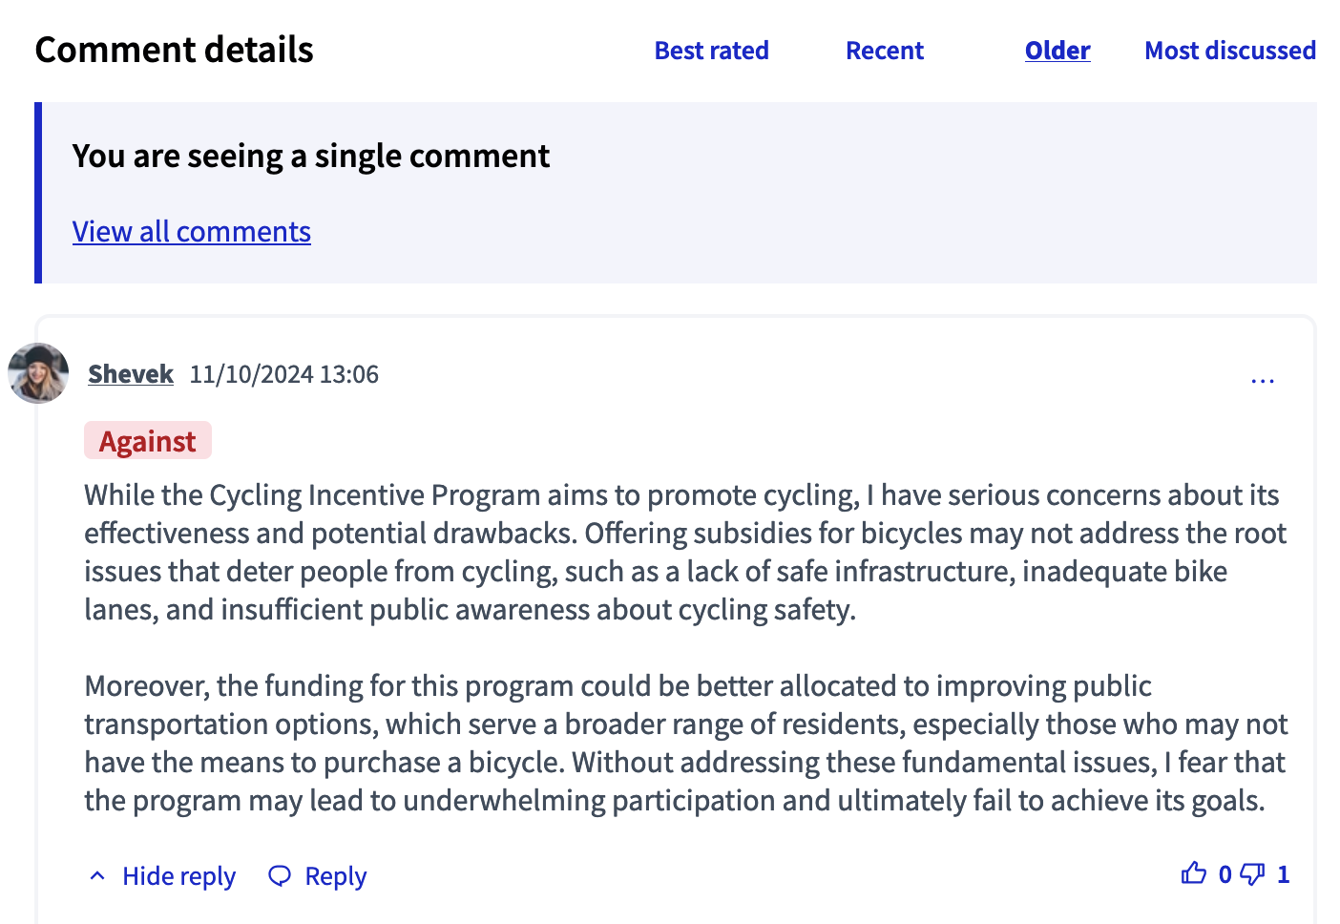Click the 'You are seeing a single comment' notice

311,156
